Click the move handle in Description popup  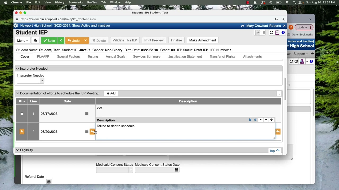point(271,120)
